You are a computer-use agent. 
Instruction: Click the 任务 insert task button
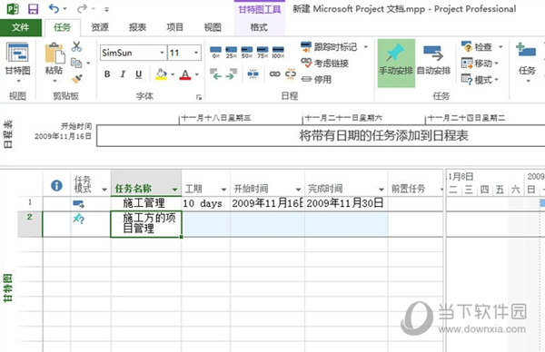click(x=526, y=63)
